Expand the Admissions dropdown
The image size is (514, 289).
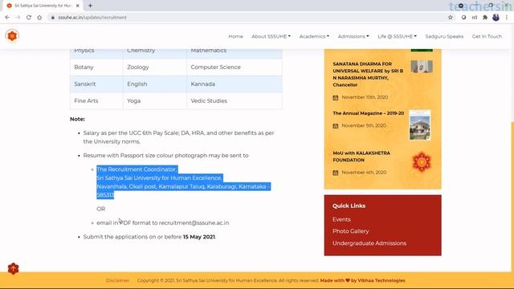coord(353,36)
